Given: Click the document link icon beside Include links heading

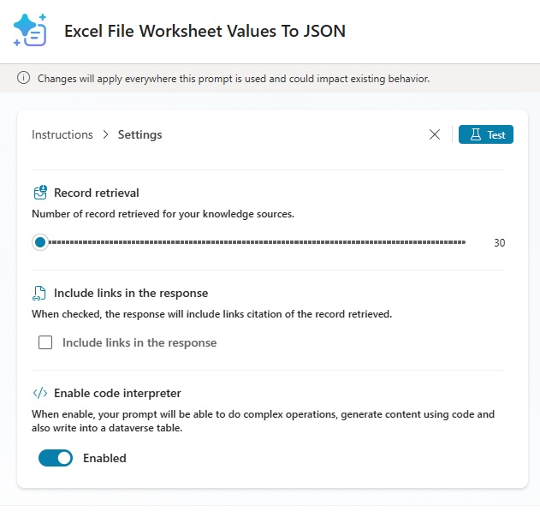Looking at the screenshot, I should pos(39,293).
